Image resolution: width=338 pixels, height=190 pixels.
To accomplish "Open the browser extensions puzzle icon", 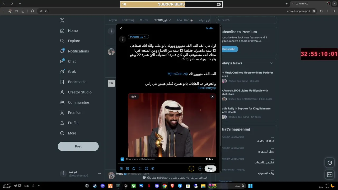I will (32, 11).
